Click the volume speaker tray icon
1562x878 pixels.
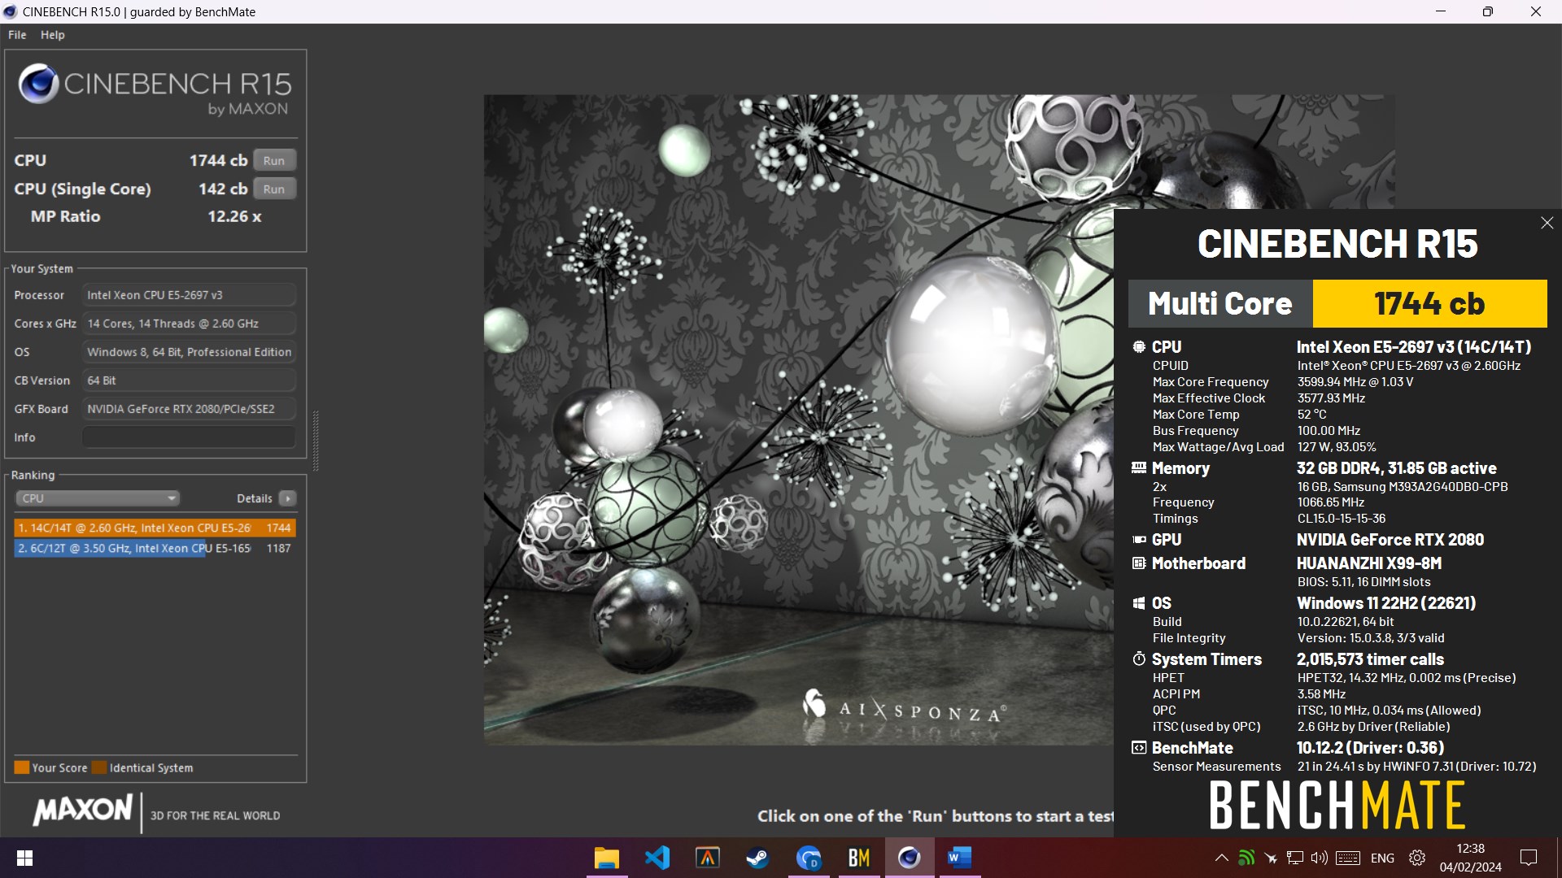point(1320,858)
